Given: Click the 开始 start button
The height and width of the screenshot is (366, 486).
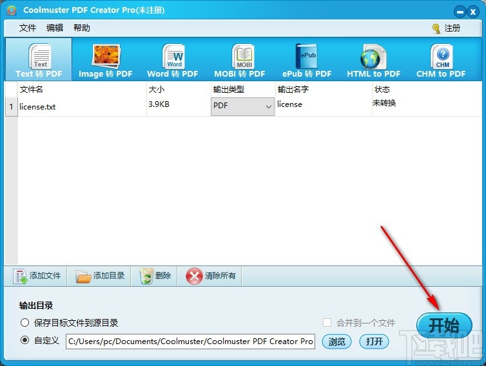Looking at the screenshot, I should coord(444,325).
